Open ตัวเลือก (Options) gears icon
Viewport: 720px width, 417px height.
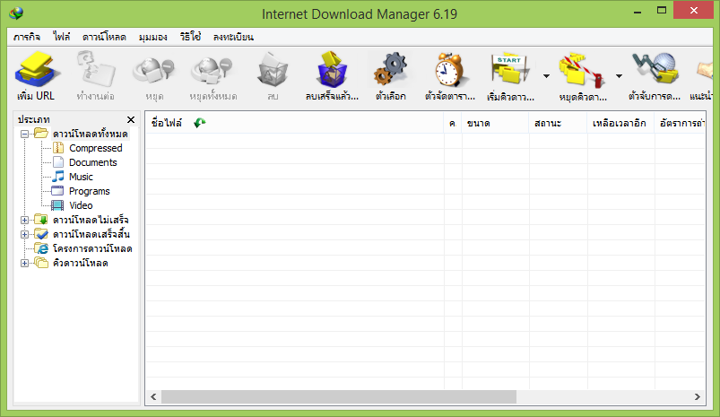point(391,69)
